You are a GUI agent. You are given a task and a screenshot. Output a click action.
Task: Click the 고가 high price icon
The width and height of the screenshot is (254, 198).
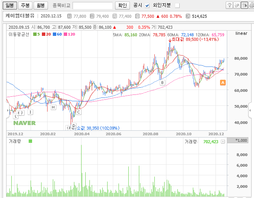92,16
